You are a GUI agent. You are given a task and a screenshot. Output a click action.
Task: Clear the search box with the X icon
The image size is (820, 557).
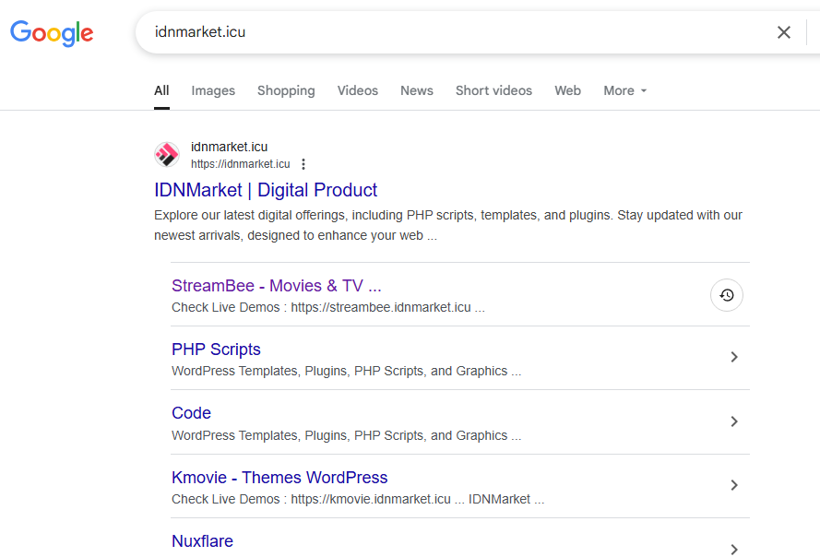click(x=783, y=32)
